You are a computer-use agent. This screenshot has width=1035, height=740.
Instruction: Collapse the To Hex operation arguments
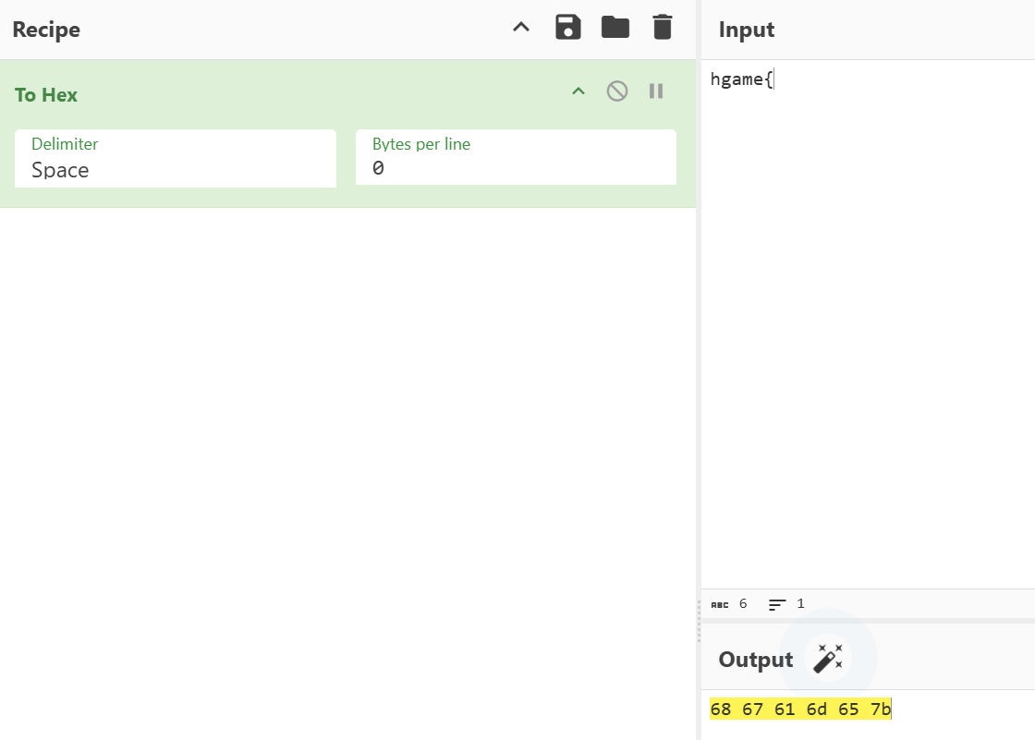pos(578,91)
